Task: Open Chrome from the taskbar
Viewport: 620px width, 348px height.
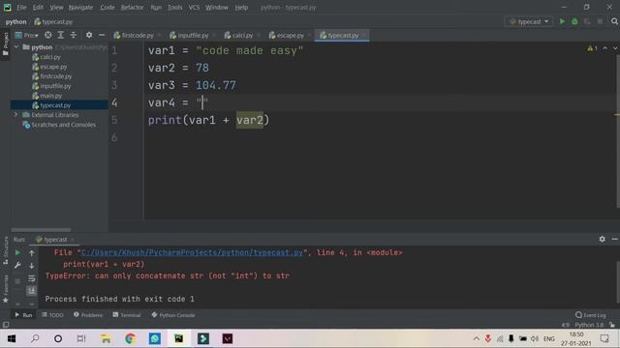Action: tap(130, 338)
